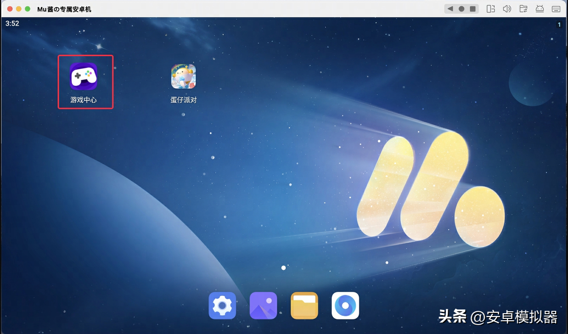
Task: Tap the circular Android home button
Action: point(461,9)
